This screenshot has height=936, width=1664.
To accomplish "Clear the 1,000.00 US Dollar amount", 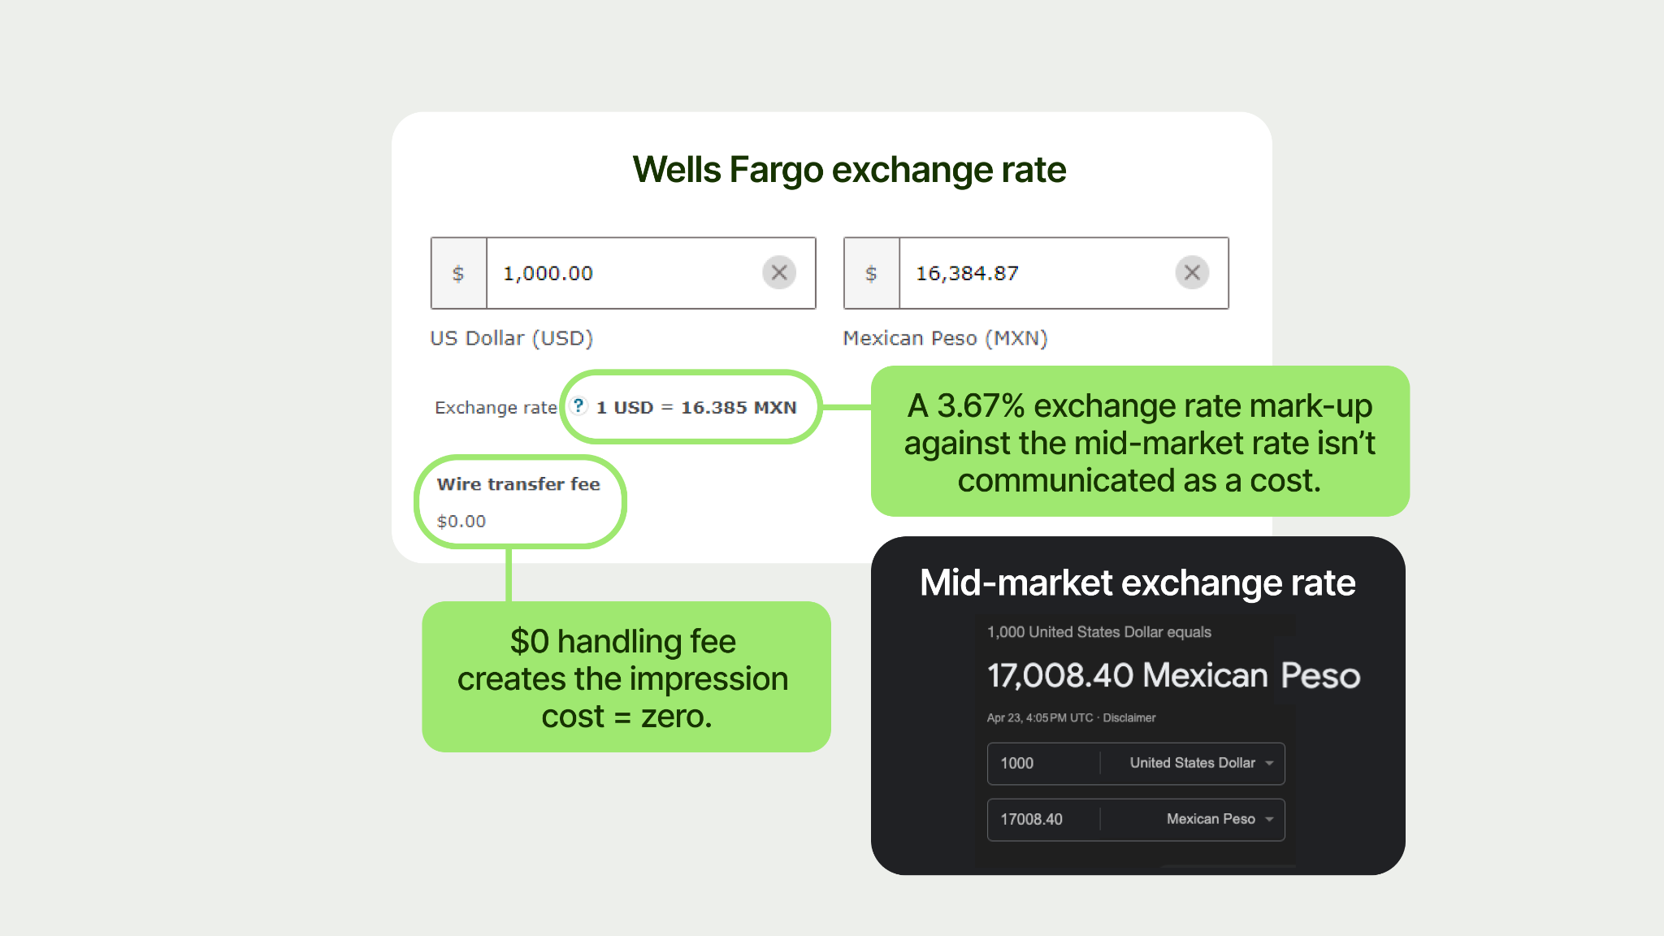I will (778, 273).
